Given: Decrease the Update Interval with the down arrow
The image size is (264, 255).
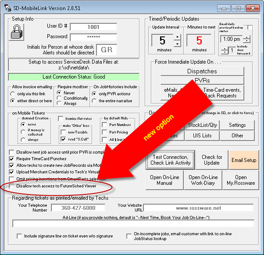Looking at the screenshot, I should coord(177,44).
